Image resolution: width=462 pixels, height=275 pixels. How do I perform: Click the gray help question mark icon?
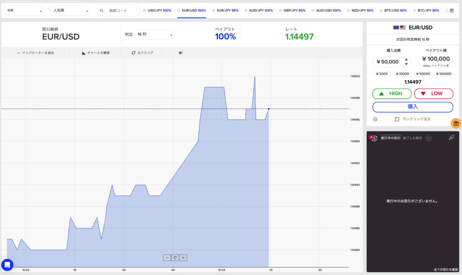pyautogui.click(x=375, y=119)
